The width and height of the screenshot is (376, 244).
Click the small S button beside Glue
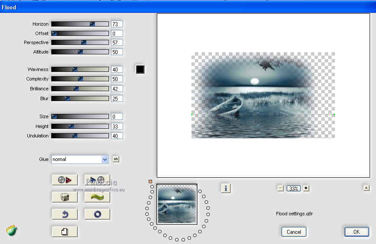tap(116, 159)
